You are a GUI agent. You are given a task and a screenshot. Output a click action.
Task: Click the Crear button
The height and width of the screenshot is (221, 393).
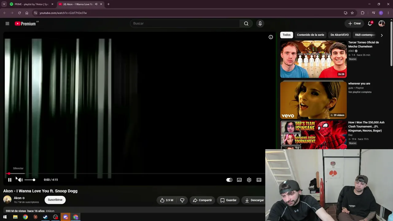pyautogui.click(x=355, y=24)
